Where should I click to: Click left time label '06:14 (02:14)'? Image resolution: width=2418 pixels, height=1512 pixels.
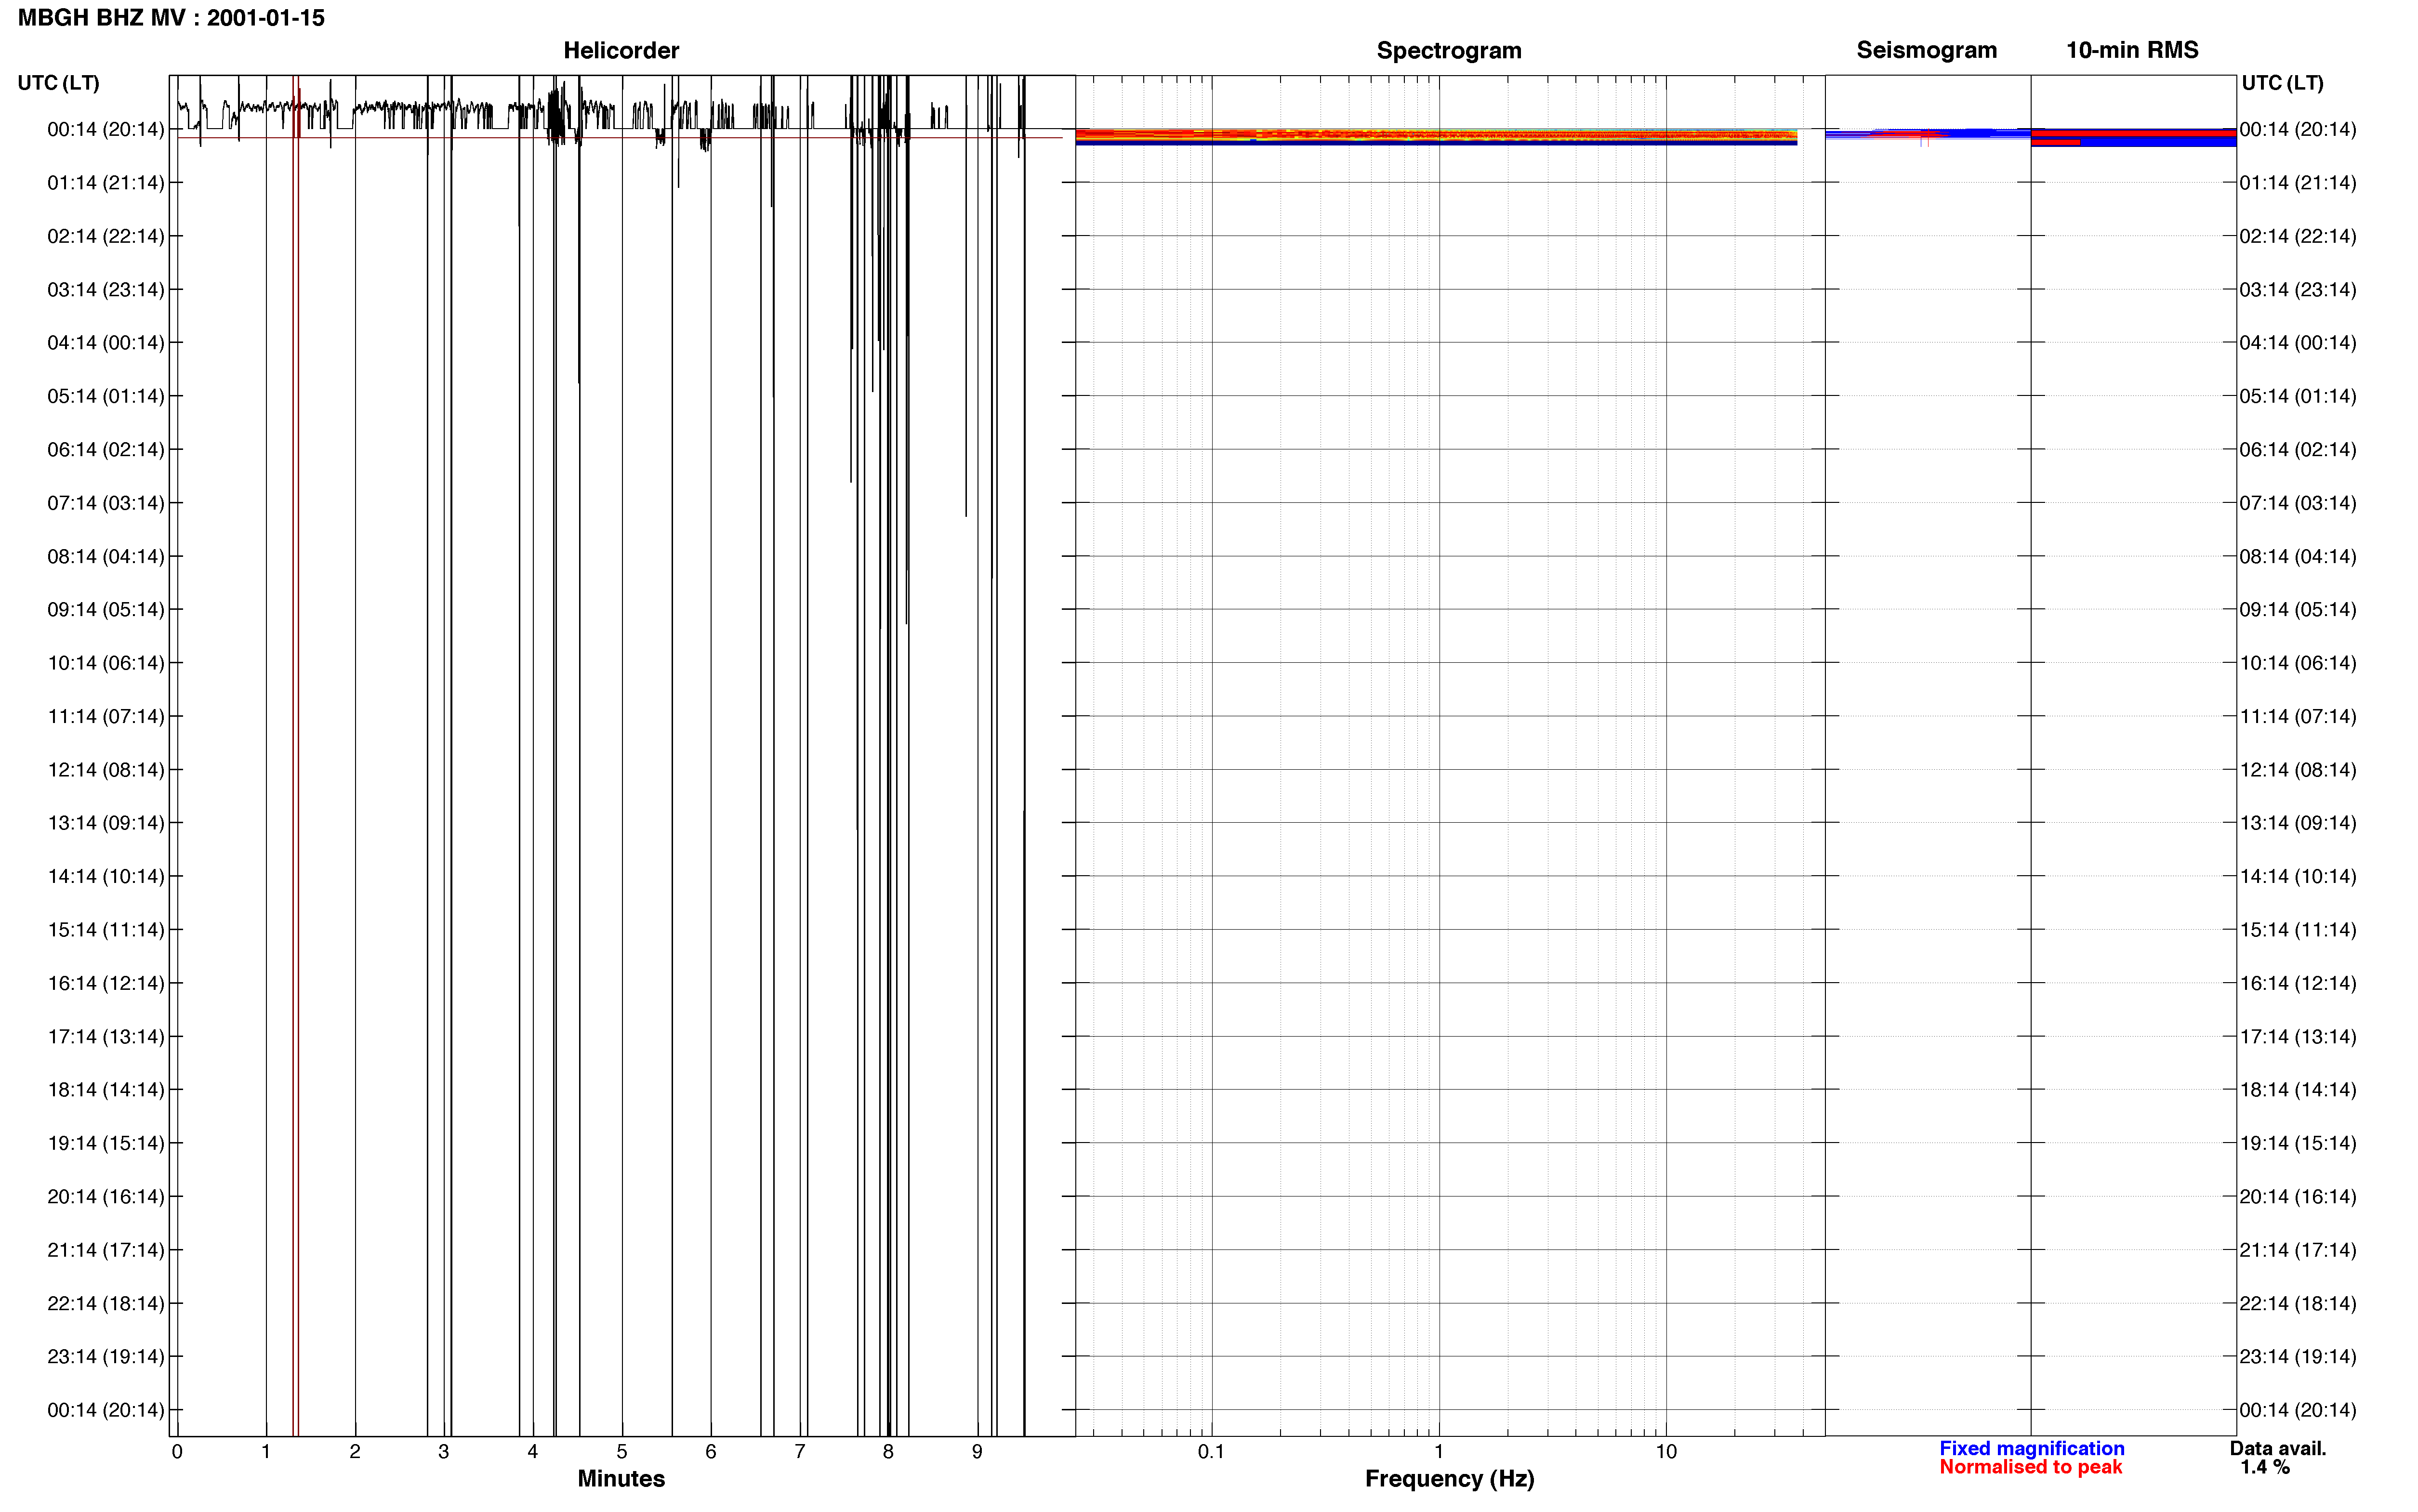(x=106, y=450)
